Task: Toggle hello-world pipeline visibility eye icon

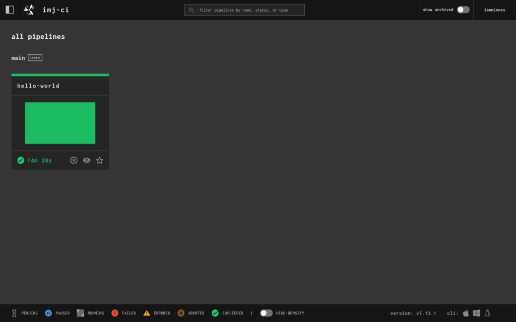Action: 87,160
